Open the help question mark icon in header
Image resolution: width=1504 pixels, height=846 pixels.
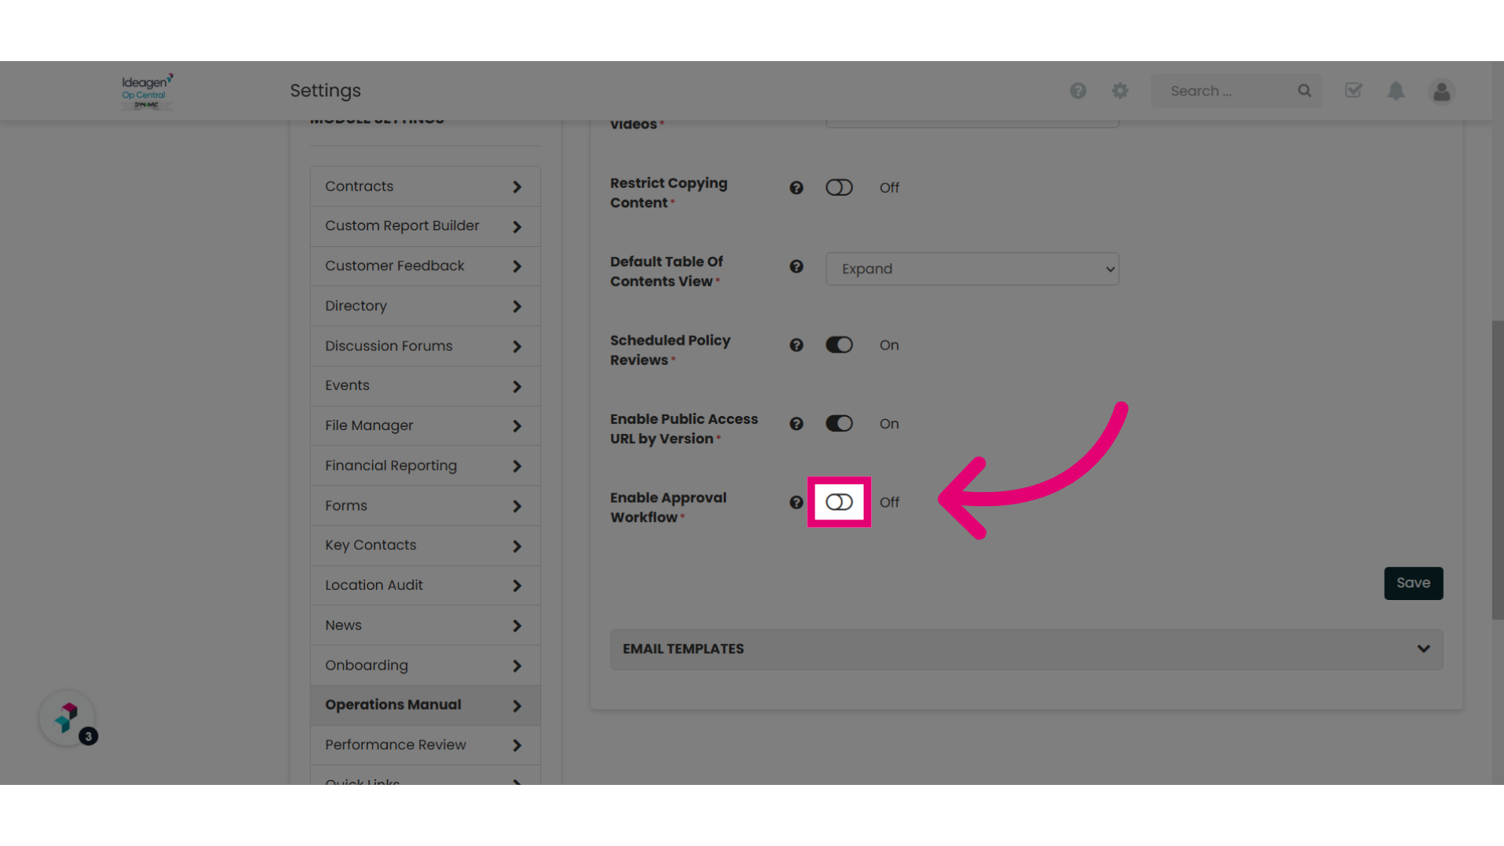coord(1078,91)
